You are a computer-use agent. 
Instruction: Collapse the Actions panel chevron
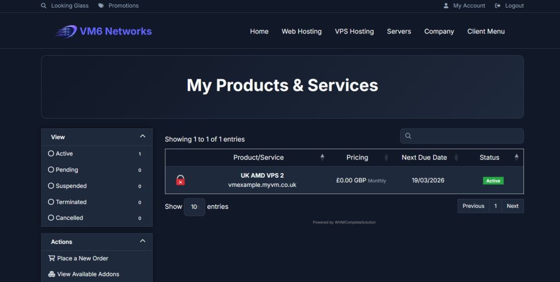click(x=143, y=241)
